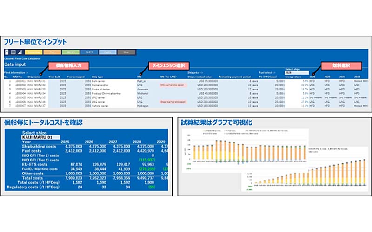The height and width of the screenshot is (232, 372).
Task: Go to the dark blue EU-ETS tab button
Action: [89, 52]
